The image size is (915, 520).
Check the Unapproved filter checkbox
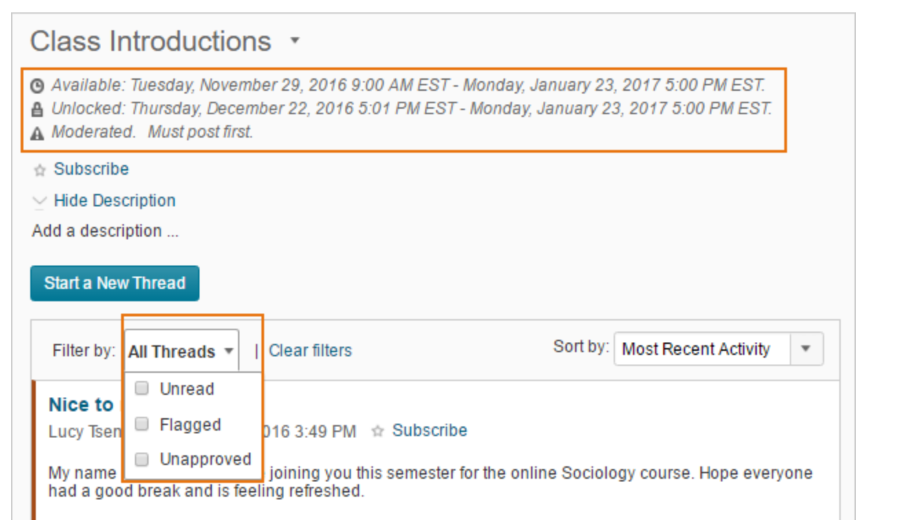pos(142,459)
